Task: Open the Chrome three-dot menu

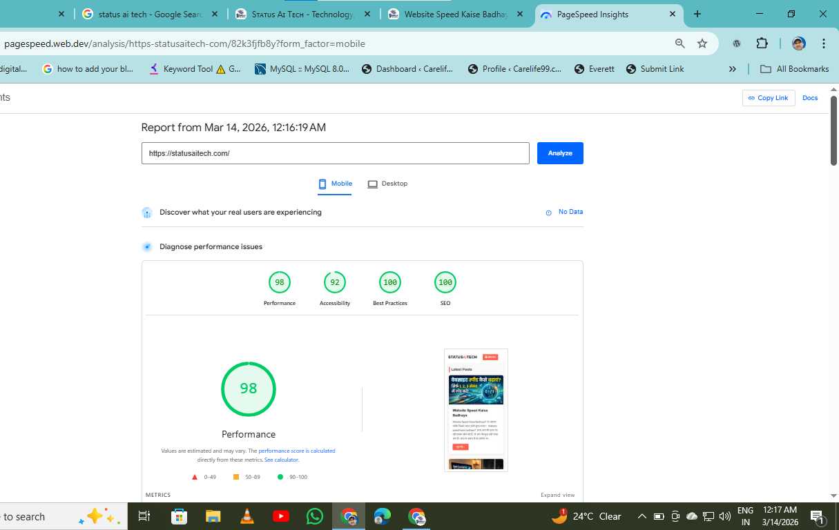Action: [824, 43]
